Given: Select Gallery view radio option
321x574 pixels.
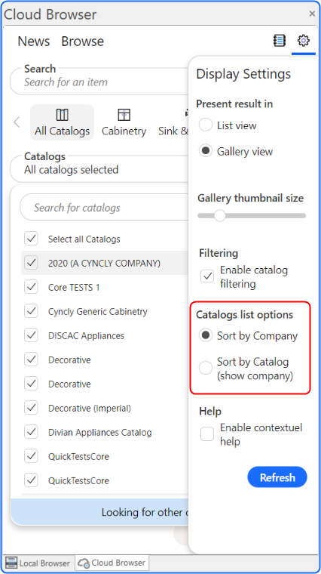Looking at the screenshot, I should click(206, 151).
